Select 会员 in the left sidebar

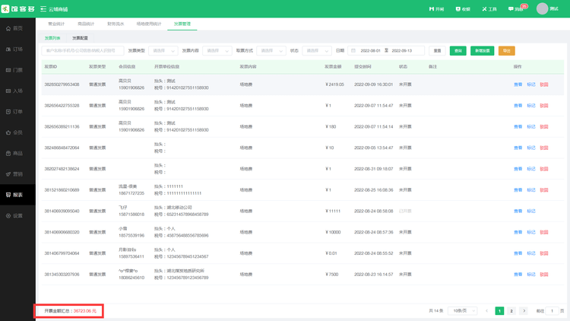tap(17, 132)
